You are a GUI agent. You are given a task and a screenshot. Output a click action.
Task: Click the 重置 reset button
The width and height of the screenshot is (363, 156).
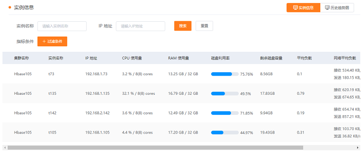tap(204, 26)
